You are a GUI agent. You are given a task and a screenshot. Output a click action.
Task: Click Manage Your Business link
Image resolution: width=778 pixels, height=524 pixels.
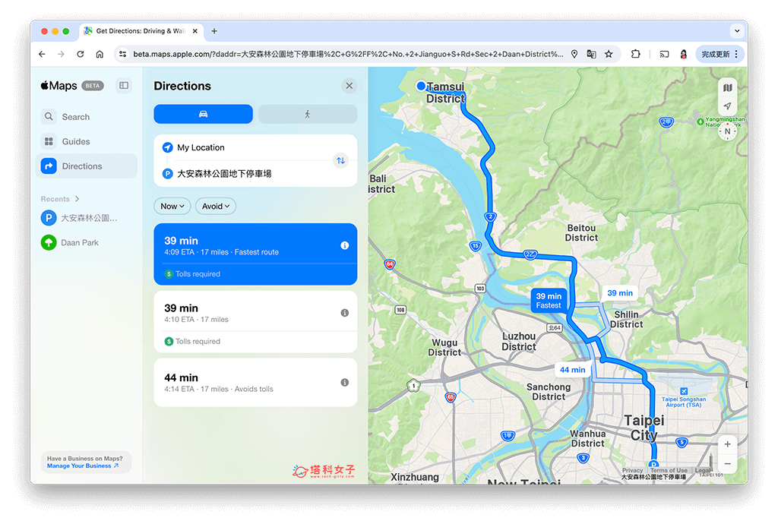tap(83, 466)
